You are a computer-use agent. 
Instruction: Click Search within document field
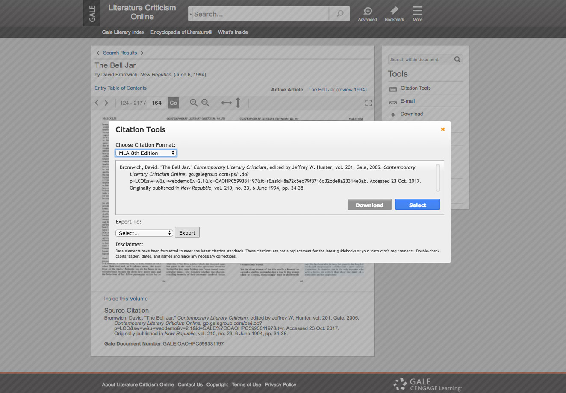coord(421,59)
